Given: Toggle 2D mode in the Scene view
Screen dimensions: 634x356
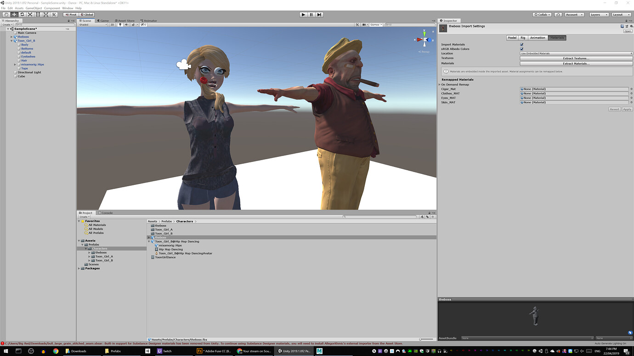Looking at the screenshot, I should (x=112, y=25).
